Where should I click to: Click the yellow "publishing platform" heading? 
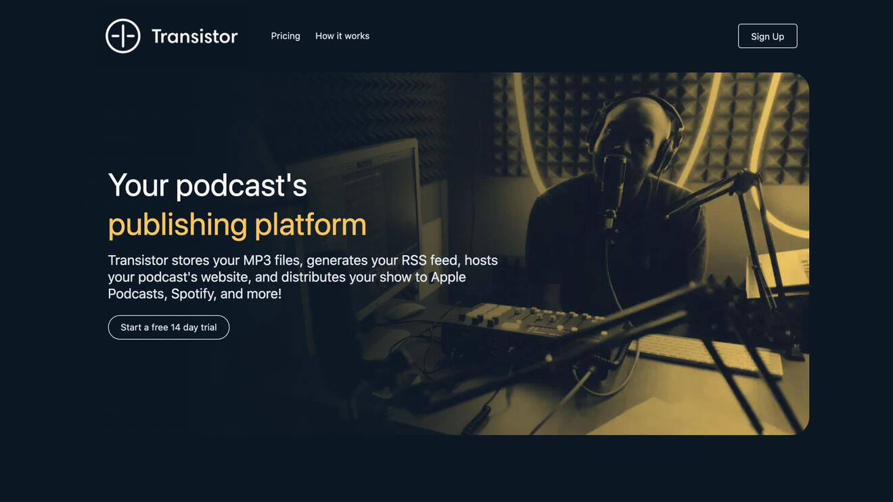point(237,225)
